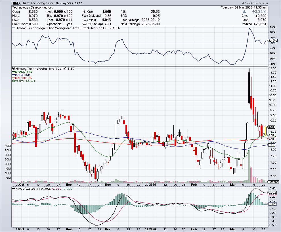281x232 pixels.
Task: Click the StockCharts.com copyright label
Action: coord(255,3)
